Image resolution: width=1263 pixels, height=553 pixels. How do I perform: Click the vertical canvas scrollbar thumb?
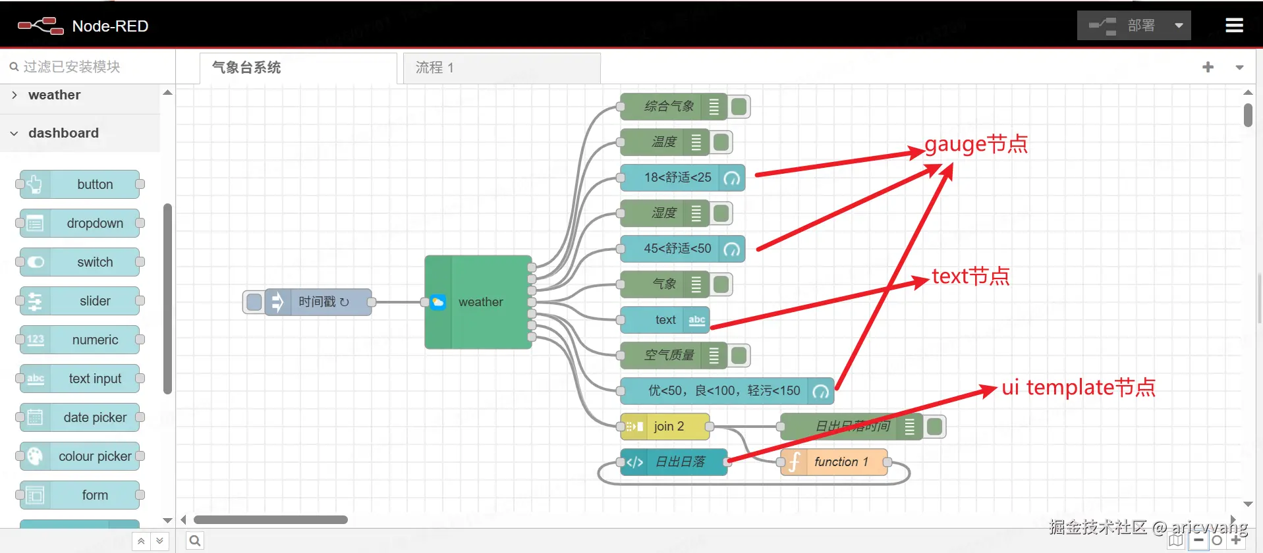(x=1248, y=115)
